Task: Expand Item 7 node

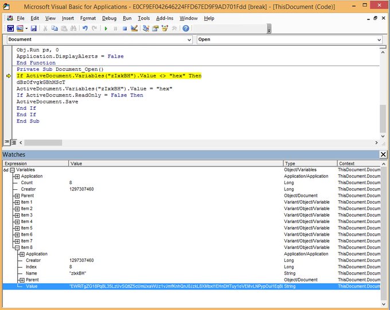Action: click(x=17, y=241)
